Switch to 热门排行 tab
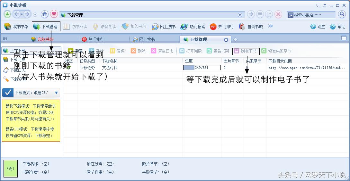Viewport: 350px width, 181px height. coord(93,39)
